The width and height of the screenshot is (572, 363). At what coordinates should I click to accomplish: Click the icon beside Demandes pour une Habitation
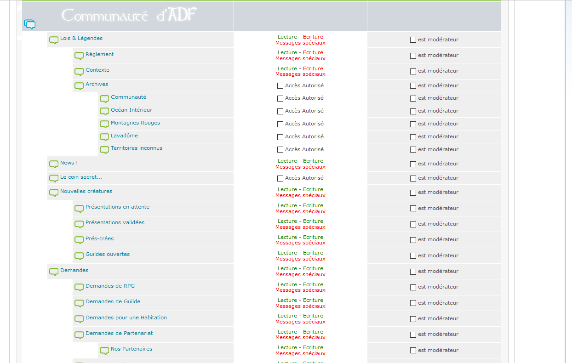tap(79, 320)
